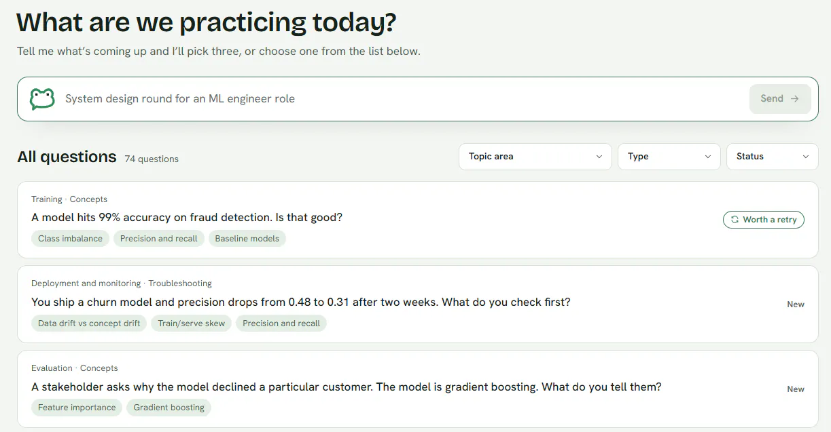Select the Feature importance tag
Viewport: 831px width, 432px height.
tap(77, 408)
